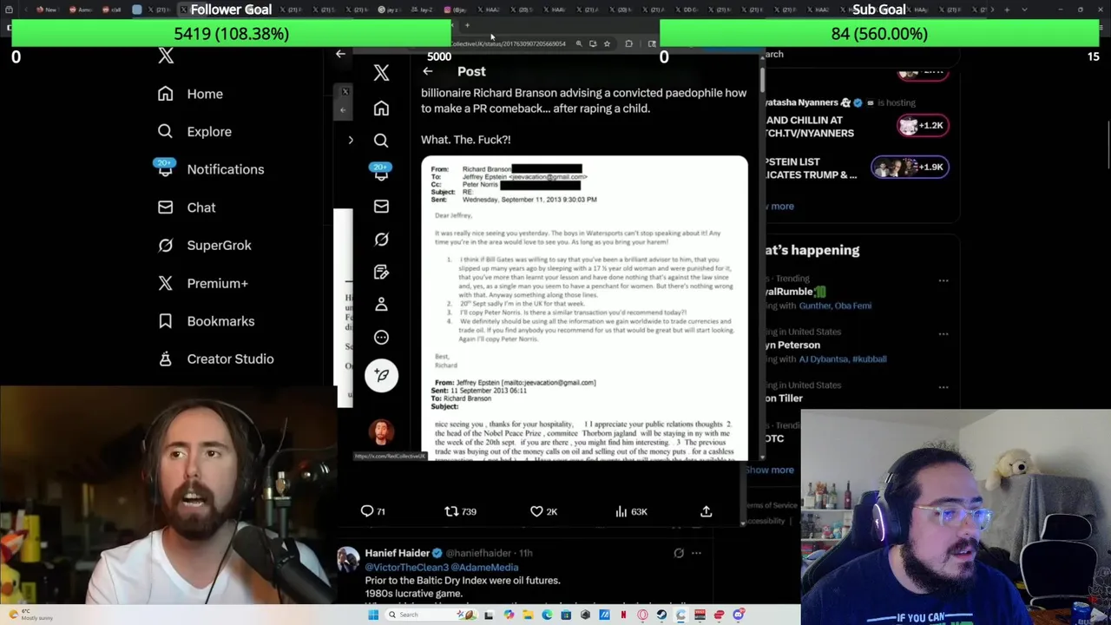The image size is (1111, 625).
Task: Click the Home house icon in left sidebar
Action: [x=165, y=94]
